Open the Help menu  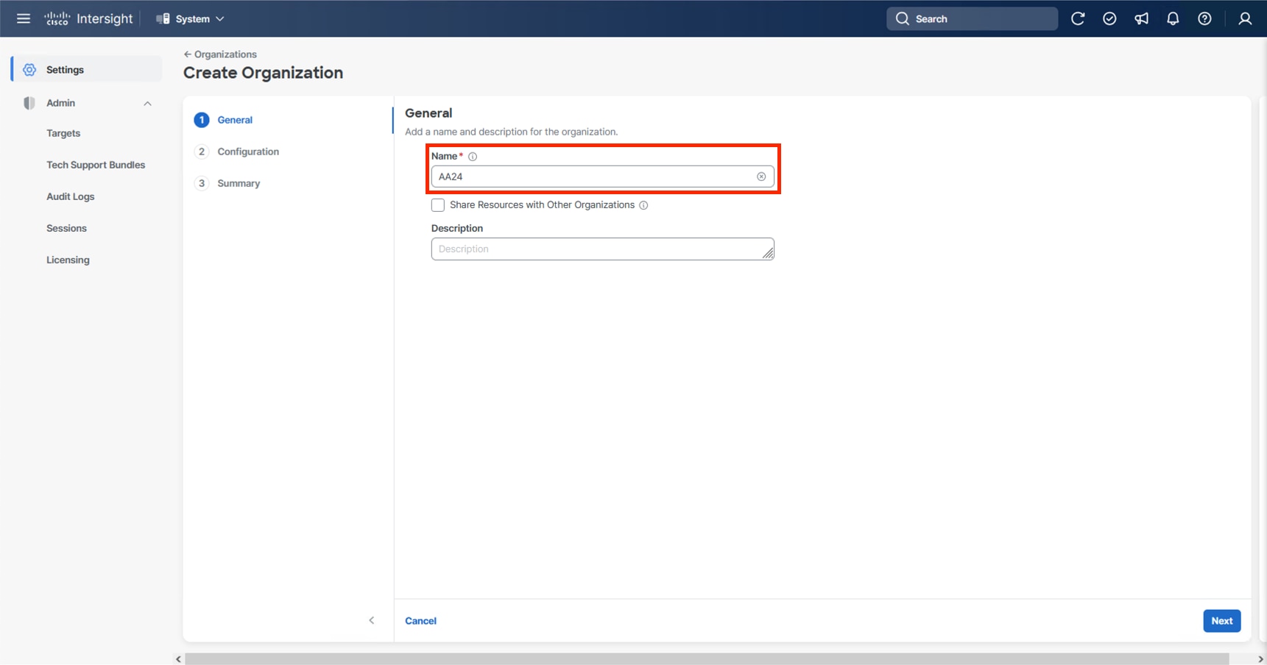coord(1204,18)
